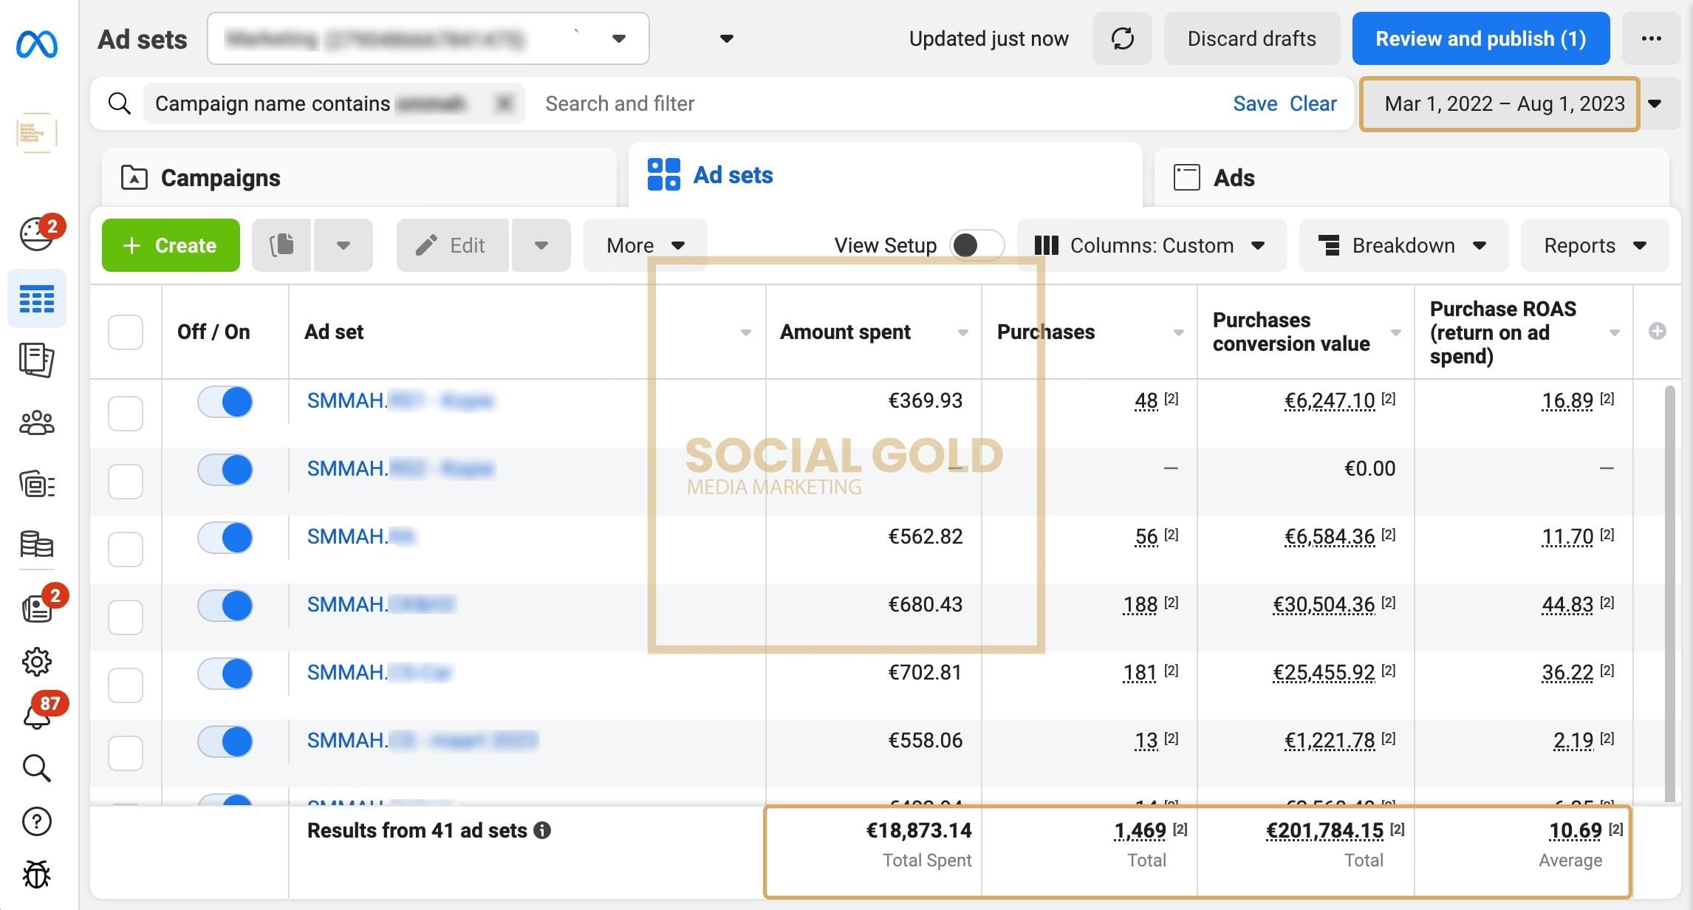The width and height of the screenshot is (1693, 910).
Task: Open the ad set with 44.83 ROAS
Action: click(x=381, y=604)
